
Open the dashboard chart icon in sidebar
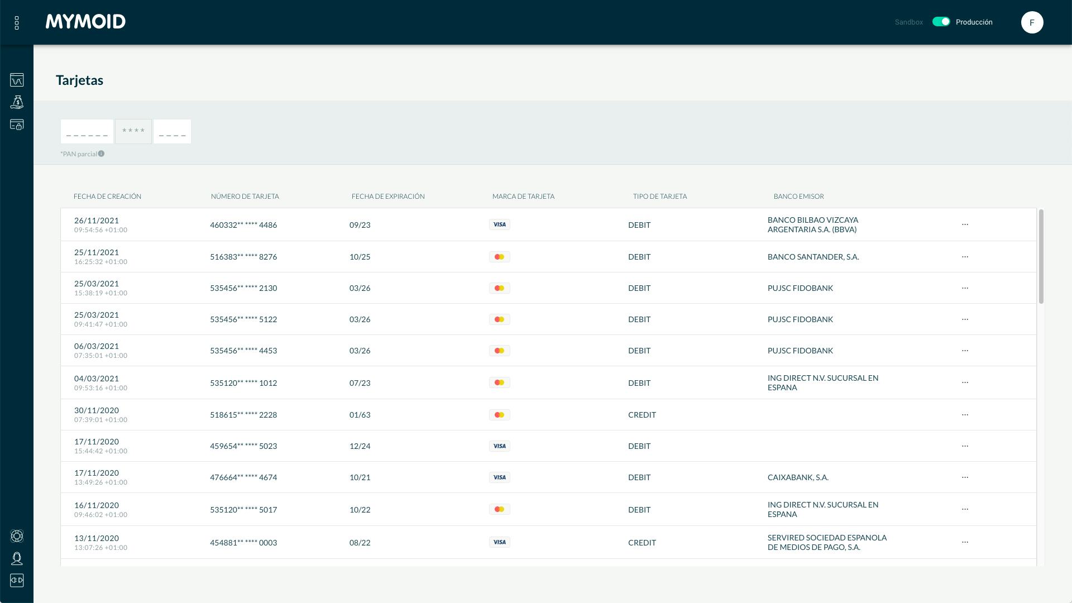(17, 80)
